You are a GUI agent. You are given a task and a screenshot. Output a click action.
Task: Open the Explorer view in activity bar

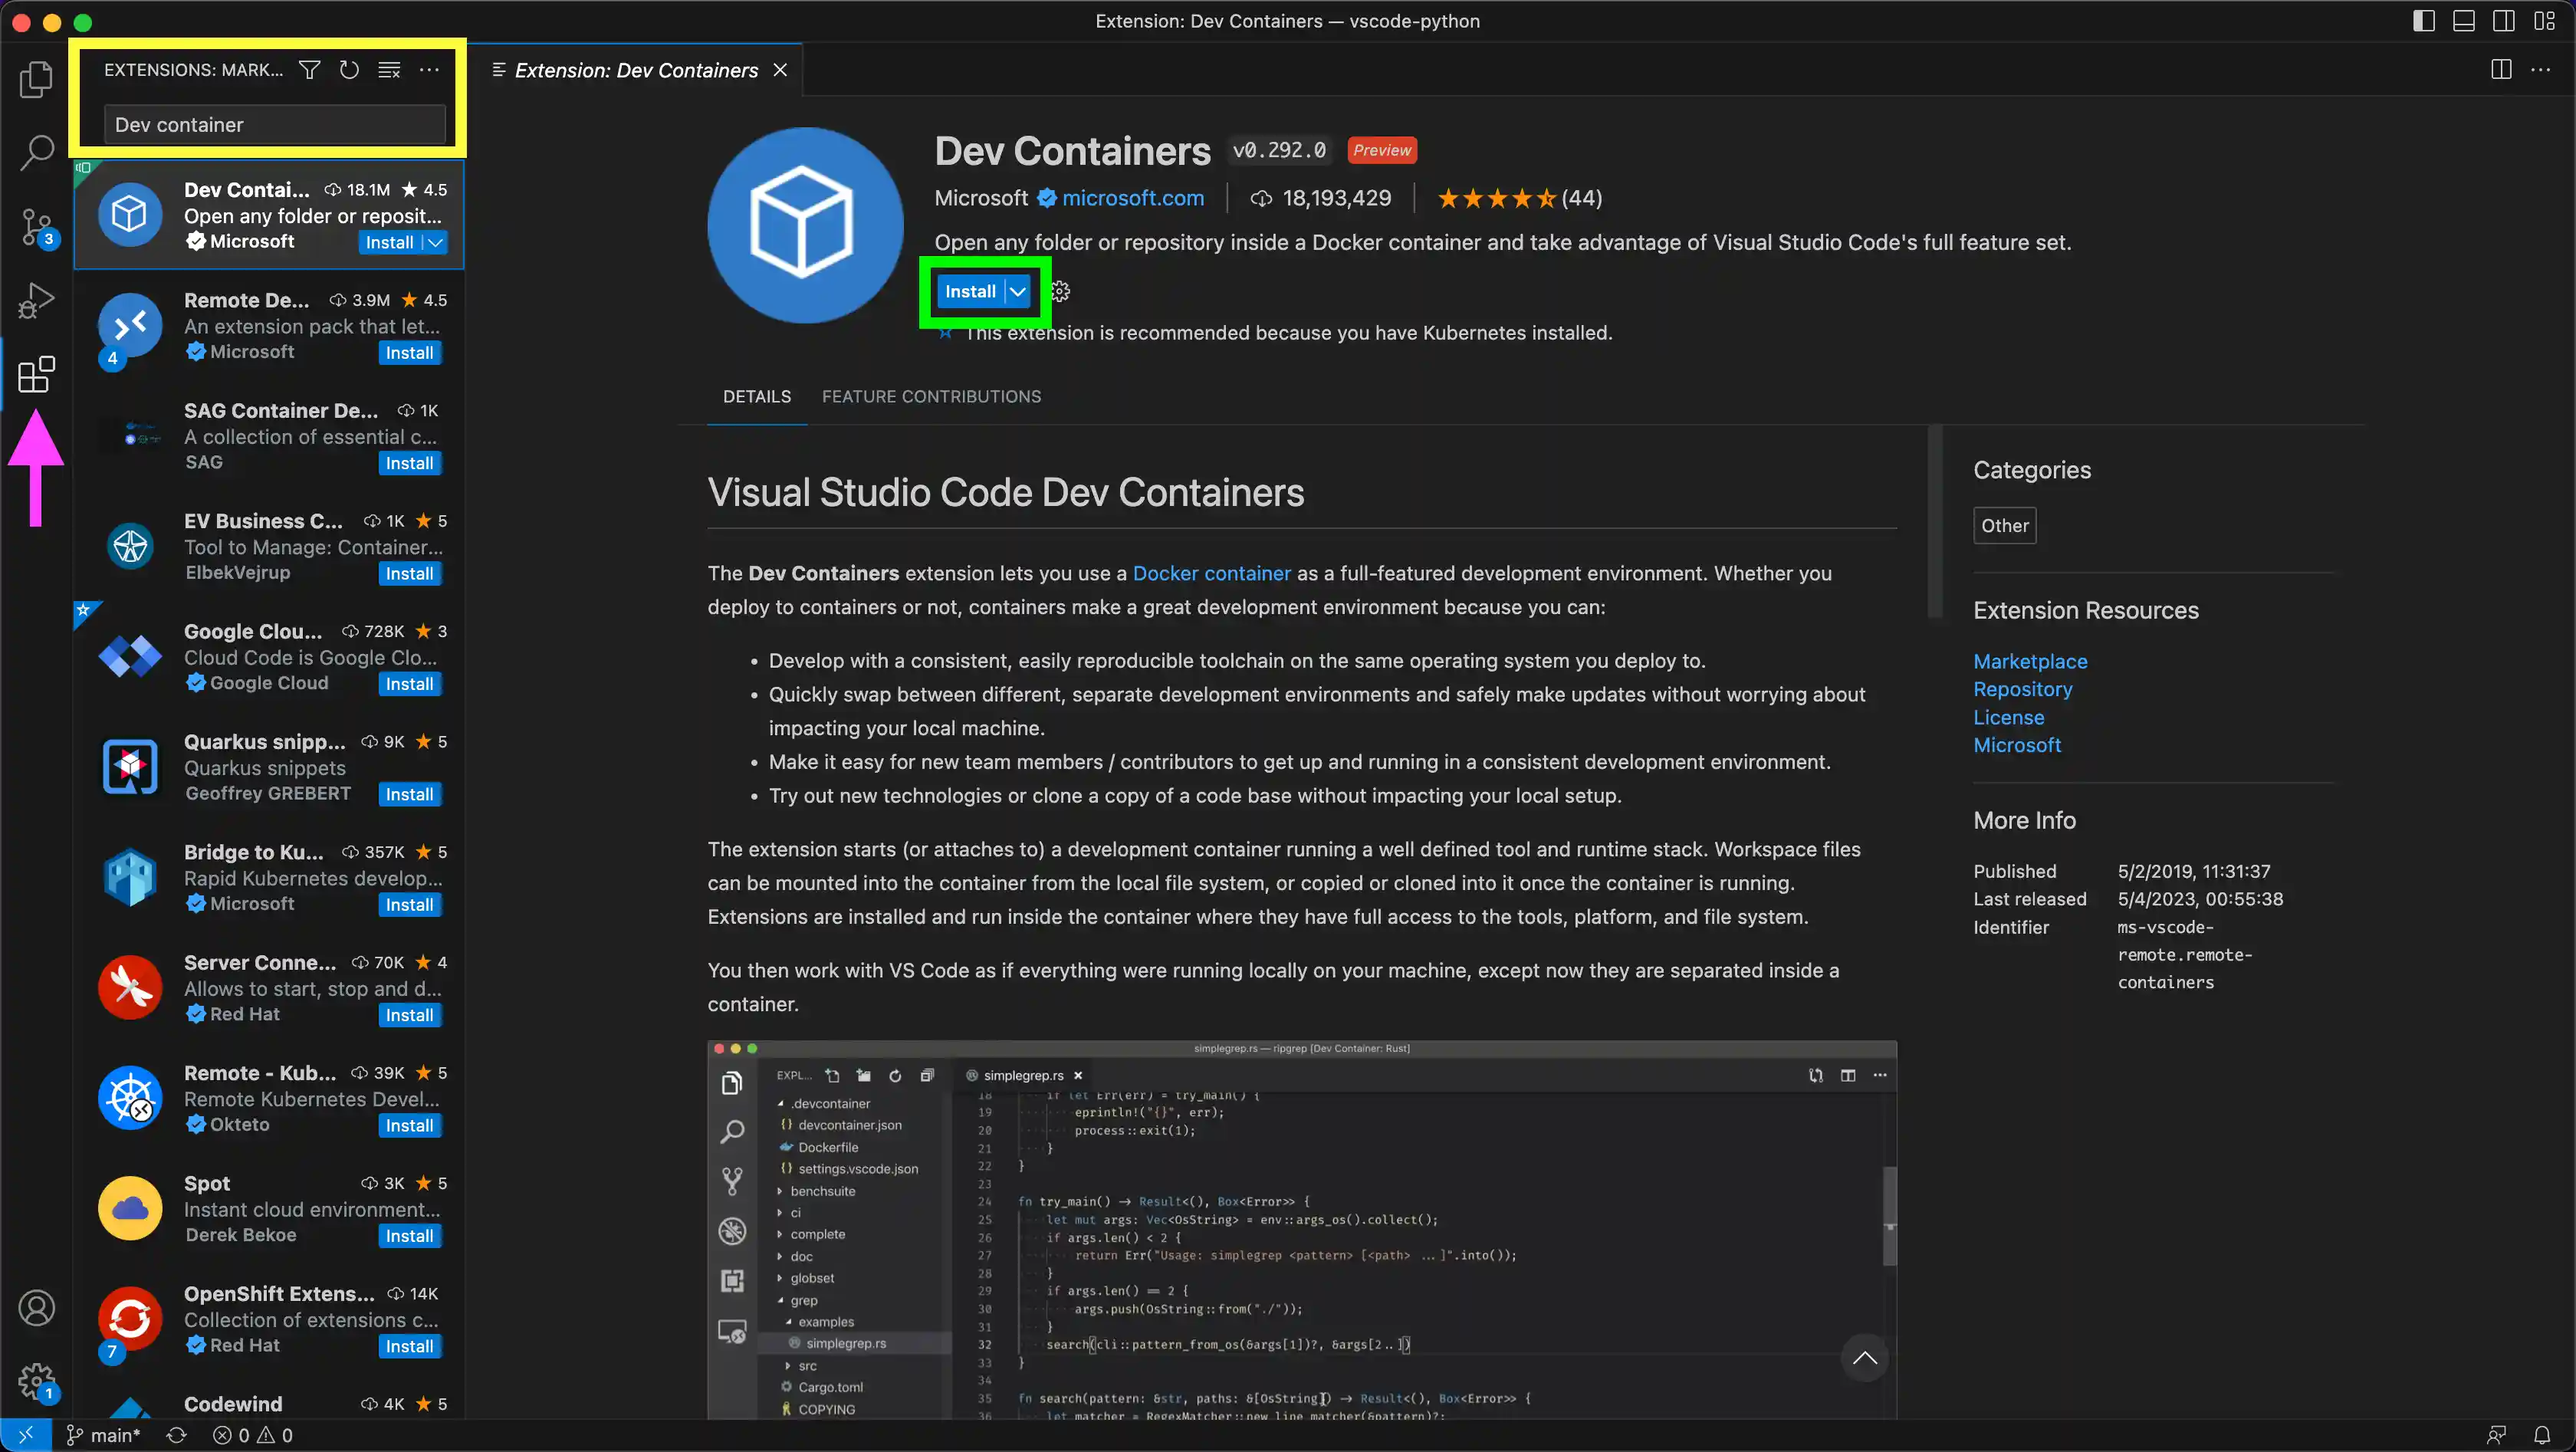click(36, 80)
